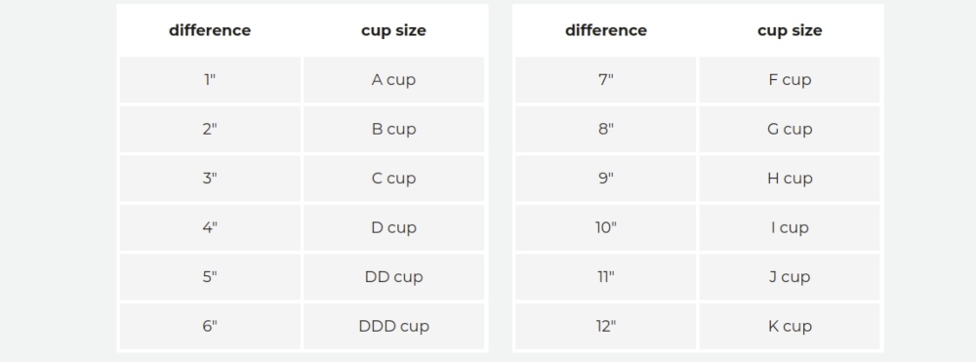Select the F cup cell
Image resolution: width=976 pixels, height=362 pixels.
click(790, 80)
